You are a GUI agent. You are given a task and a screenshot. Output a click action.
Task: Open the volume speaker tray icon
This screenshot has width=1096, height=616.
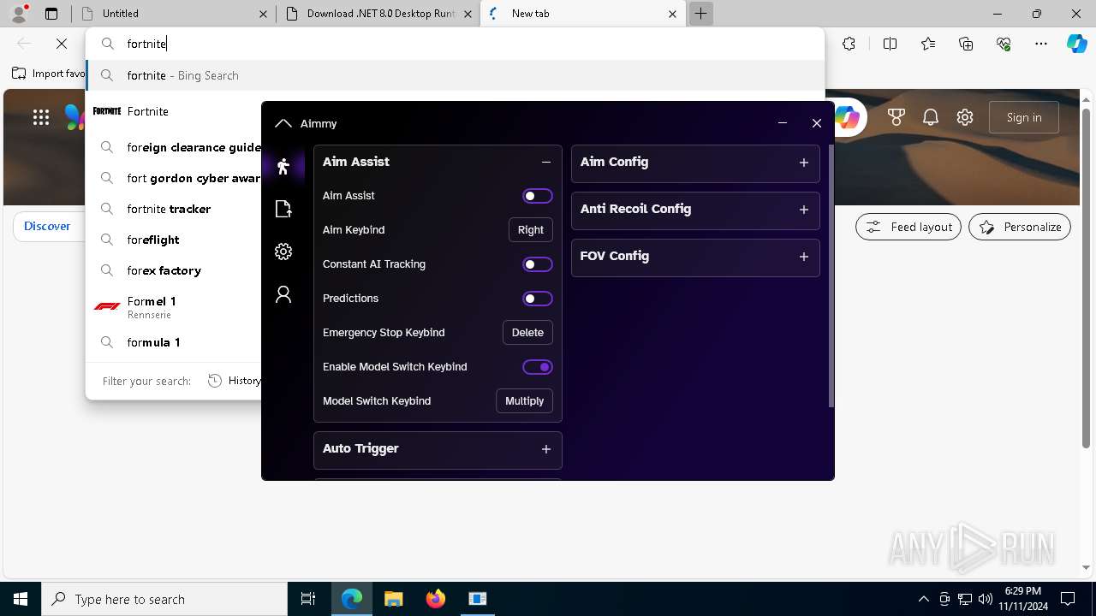[986, 599]
